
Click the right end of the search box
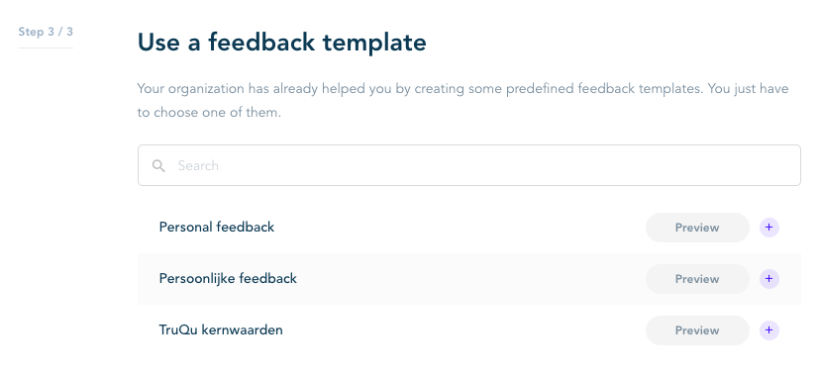point(779,165)
